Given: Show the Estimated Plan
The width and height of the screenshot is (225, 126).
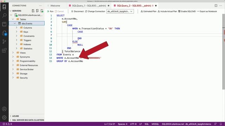Looking at the screenshot, I should 148,11.
